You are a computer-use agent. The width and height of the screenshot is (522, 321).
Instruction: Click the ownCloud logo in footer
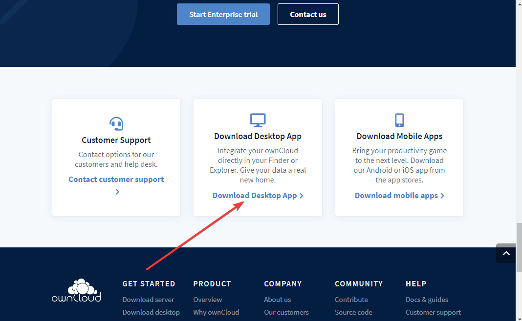(x=76, y=290)
